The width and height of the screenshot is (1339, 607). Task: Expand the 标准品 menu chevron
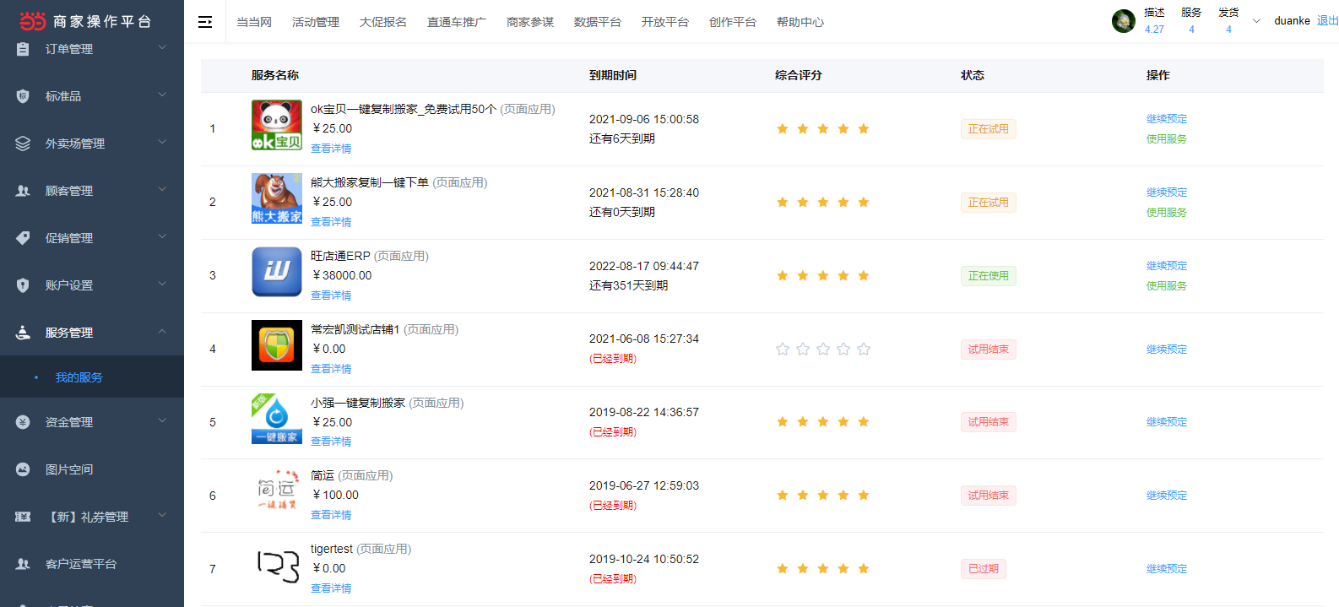[162, 95]
